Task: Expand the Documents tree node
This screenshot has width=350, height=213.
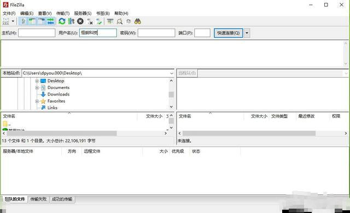Action: click(x=37, y=87)
